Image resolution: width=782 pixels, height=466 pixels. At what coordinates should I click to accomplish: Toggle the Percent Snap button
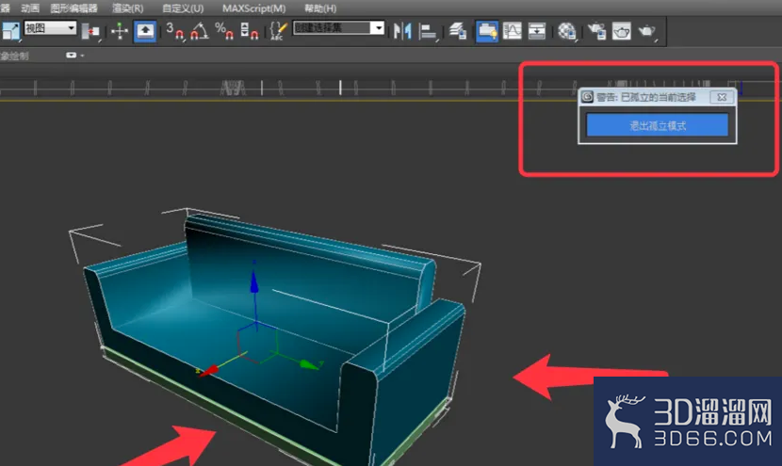(224, 31)
